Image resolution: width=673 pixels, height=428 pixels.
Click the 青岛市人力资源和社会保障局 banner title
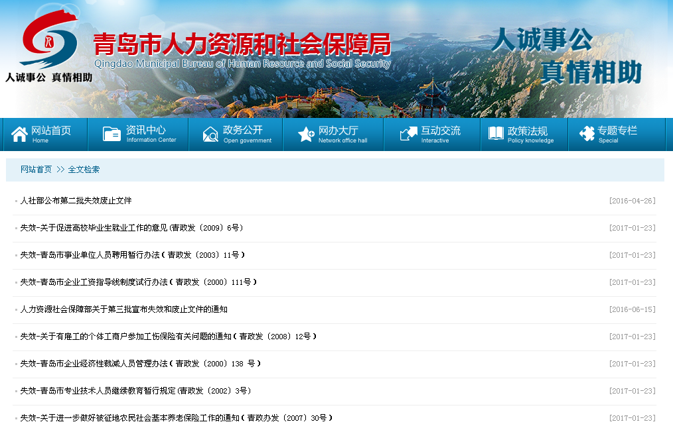[x=242, y=45]
